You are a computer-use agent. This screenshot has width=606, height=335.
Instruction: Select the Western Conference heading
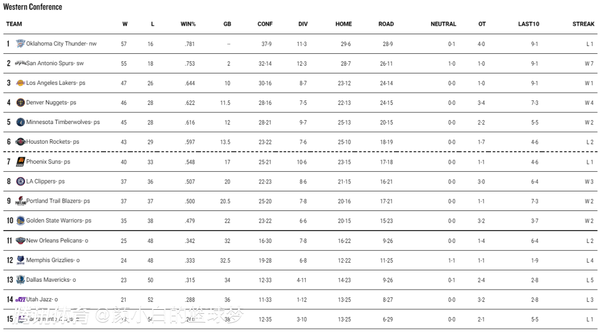33,7
